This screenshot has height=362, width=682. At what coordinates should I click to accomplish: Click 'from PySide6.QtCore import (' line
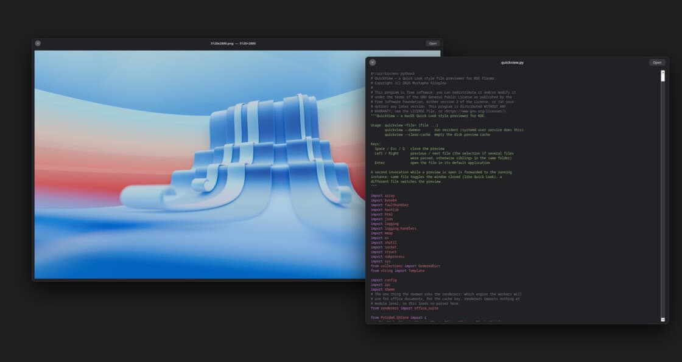click(398, 318)
